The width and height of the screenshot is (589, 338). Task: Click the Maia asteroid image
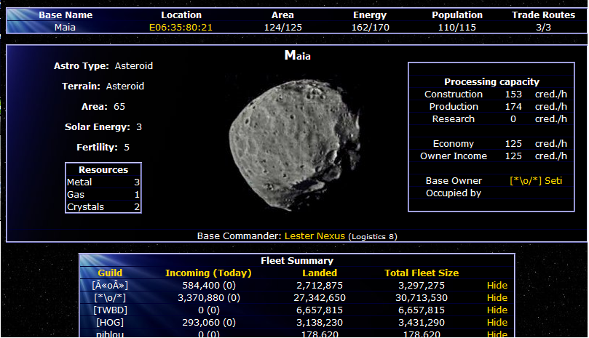point(296,145)
